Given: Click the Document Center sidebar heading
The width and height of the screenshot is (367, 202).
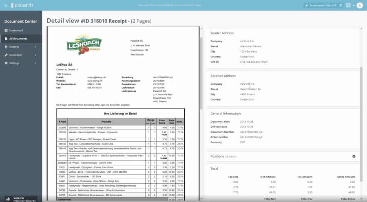Looking at the screenshot, I should (21, 21).
